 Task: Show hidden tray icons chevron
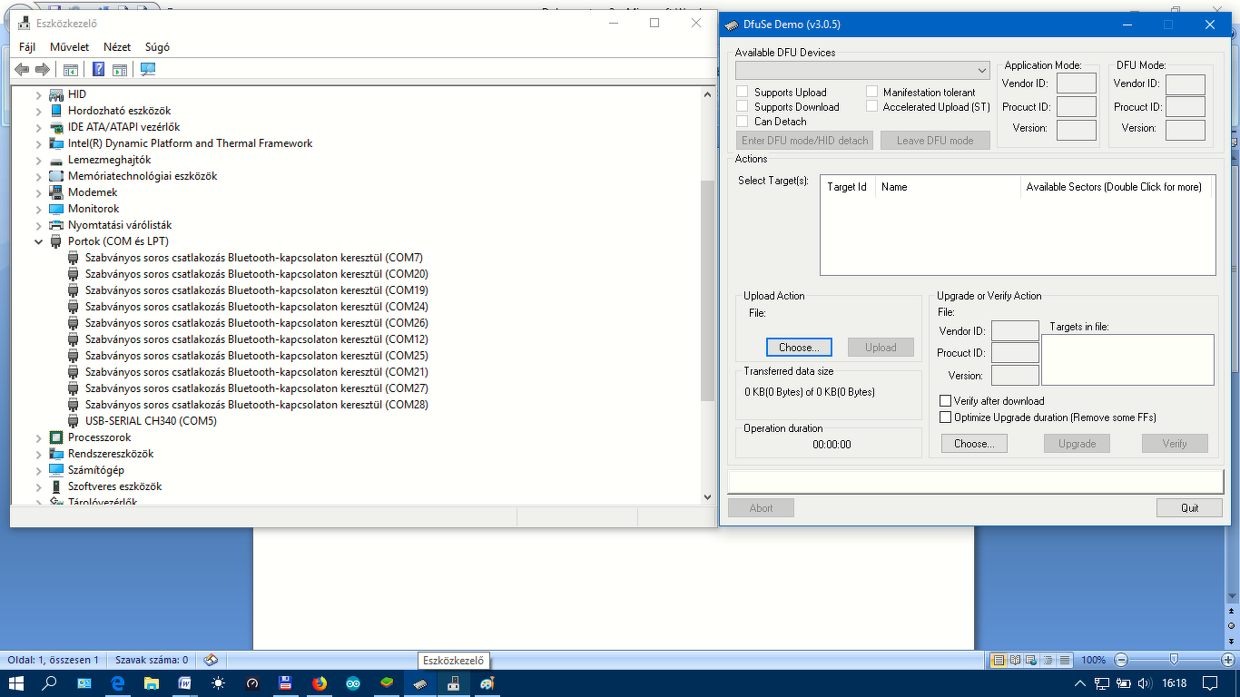coord(1079,683)
